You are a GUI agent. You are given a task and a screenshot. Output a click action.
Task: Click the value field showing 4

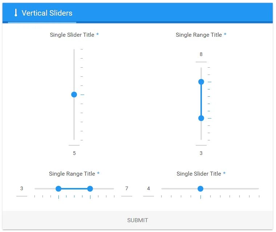(x=149, y=188)
